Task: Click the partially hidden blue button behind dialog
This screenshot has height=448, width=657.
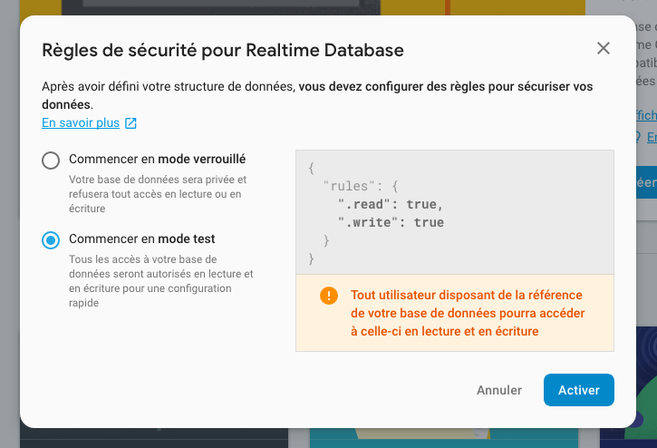Action: click(x=646, y=181)
